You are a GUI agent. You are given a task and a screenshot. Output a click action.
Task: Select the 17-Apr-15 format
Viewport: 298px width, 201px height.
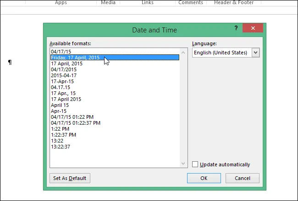click(x=62, y=81)
